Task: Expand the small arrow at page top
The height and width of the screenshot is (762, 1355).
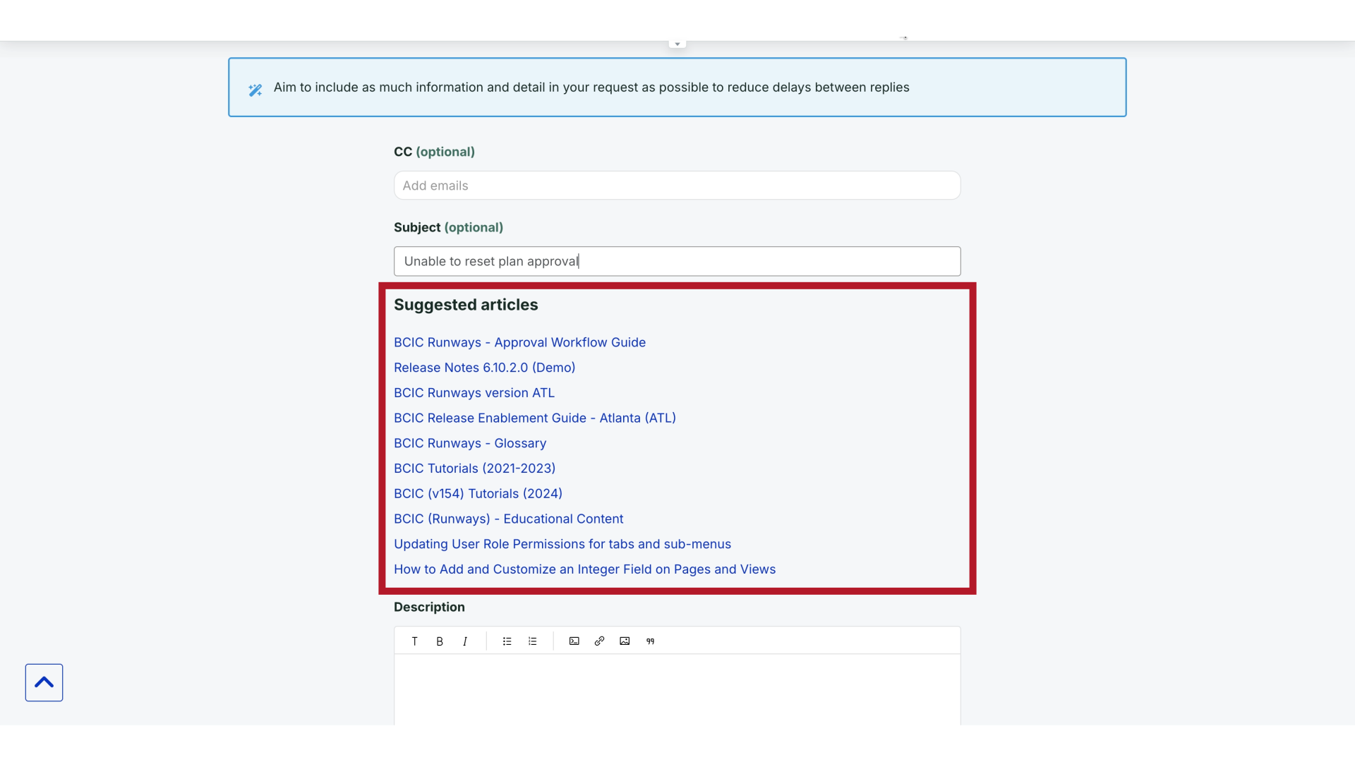Action: tap(677, 44)
